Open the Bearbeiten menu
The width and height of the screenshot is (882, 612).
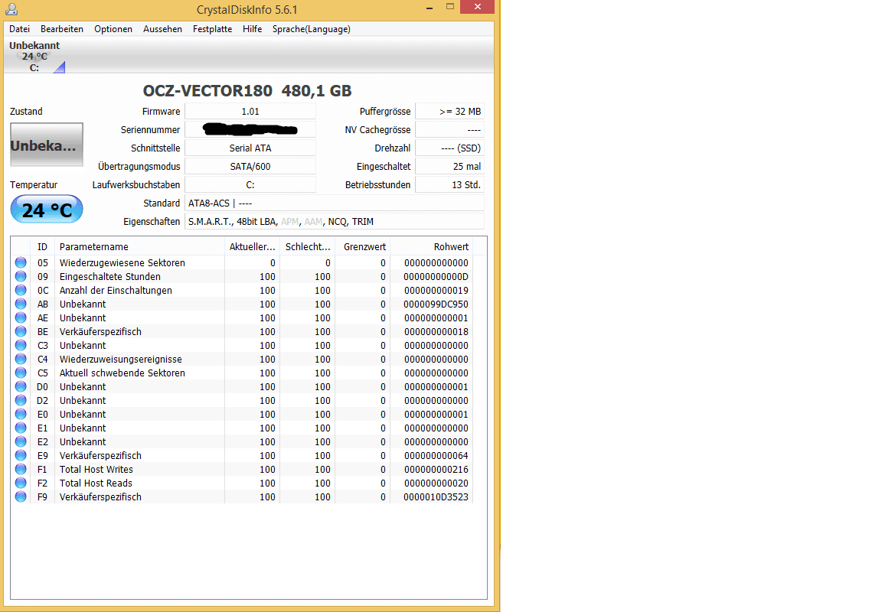62,29
